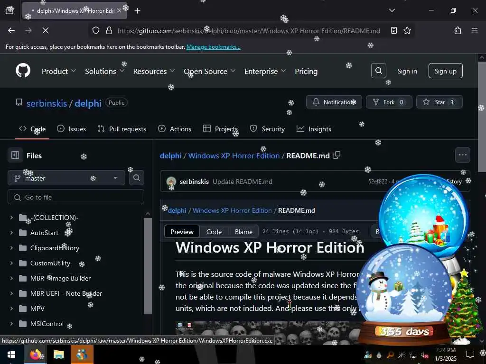This screenshot has height=364, width=486.
Task: Switch to the Pull requests tab
Action: point(122,129)
